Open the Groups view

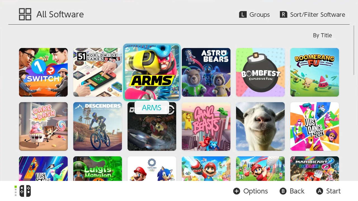[x=254, y=15]
